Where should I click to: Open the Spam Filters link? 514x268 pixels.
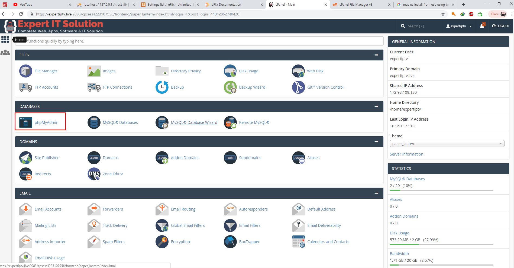pyautogui.click(x=114, y=242)
